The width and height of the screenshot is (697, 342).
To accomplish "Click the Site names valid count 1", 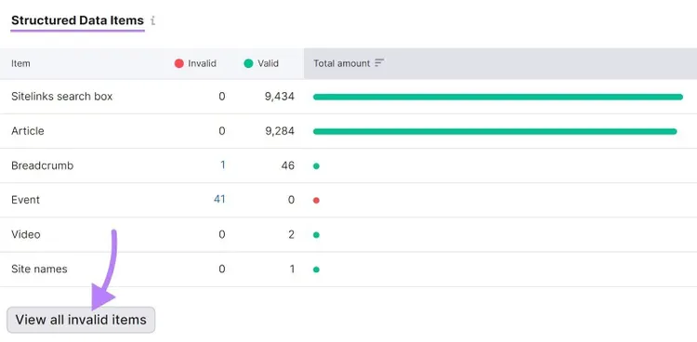I will [x=292, y=270].
